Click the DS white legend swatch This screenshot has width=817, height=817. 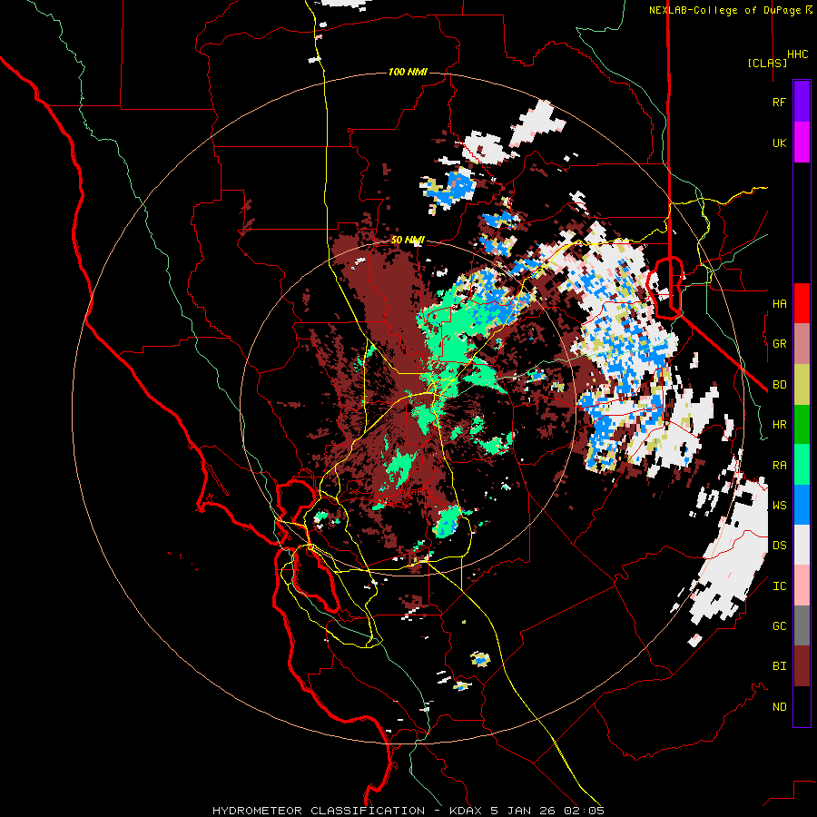tap(802, 545)
